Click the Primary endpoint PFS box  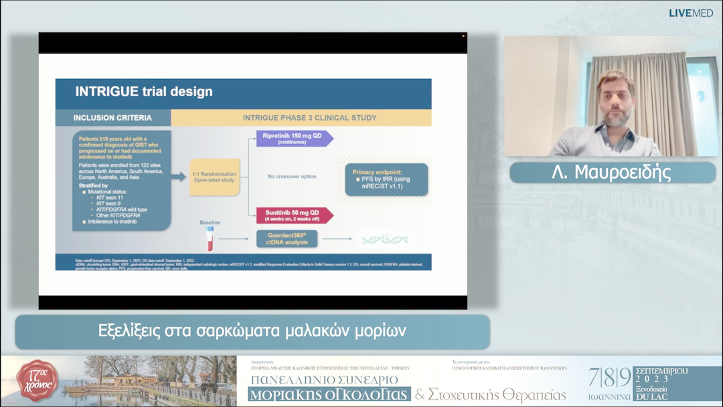click(386, 179)
